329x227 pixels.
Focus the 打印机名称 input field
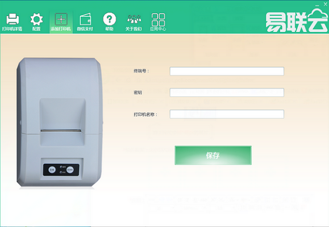227,114
